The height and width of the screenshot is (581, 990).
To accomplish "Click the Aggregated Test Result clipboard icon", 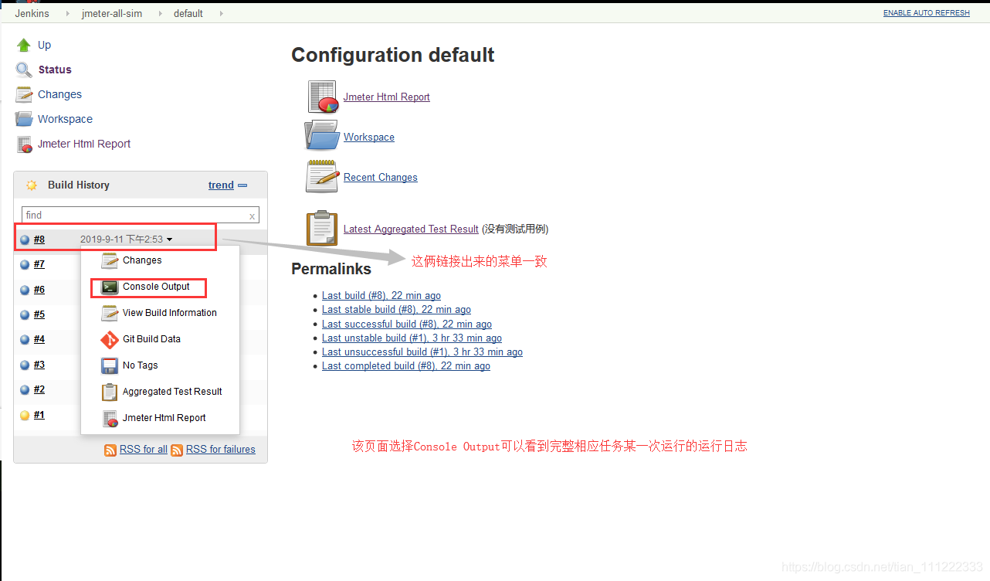I will [x=322, y=229].
